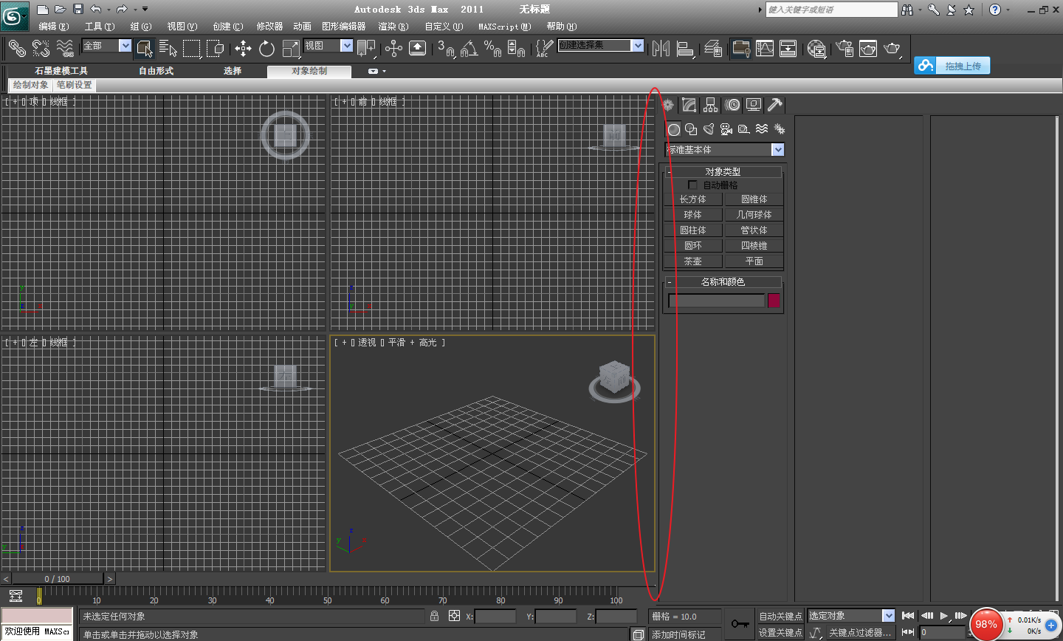Switch to the 石墨建模工具 ribbon tab

click(61, 71)
